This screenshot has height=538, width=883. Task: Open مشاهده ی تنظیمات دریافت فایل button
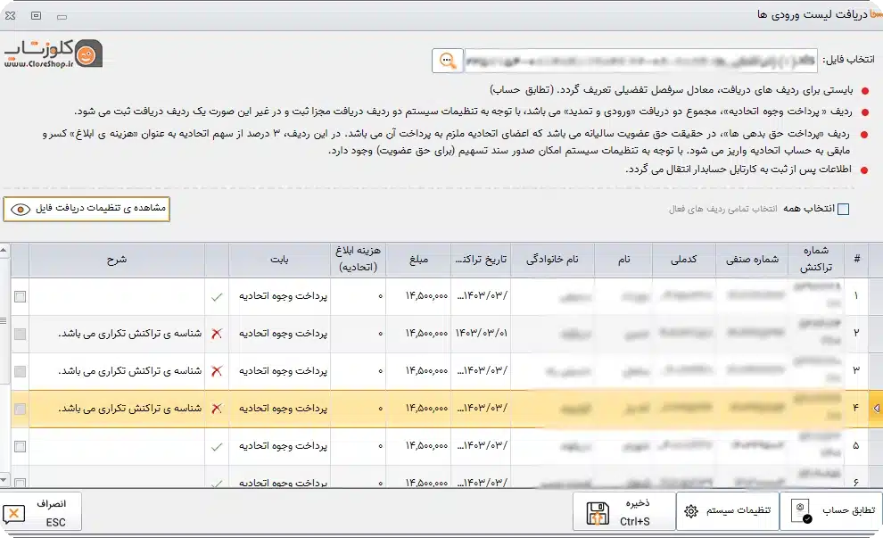(87, 209)
